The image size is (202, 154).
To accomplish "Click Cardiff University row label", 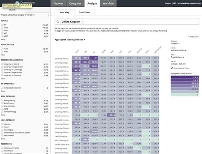I will [61, 137].
